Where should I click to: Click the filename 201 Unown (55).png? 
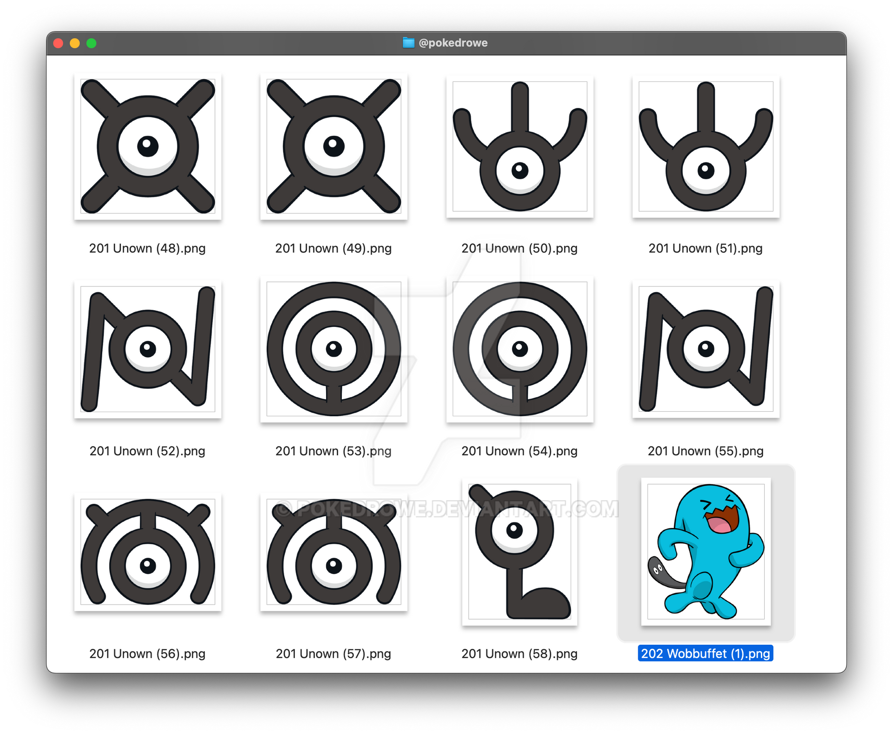tap(706, 451)
